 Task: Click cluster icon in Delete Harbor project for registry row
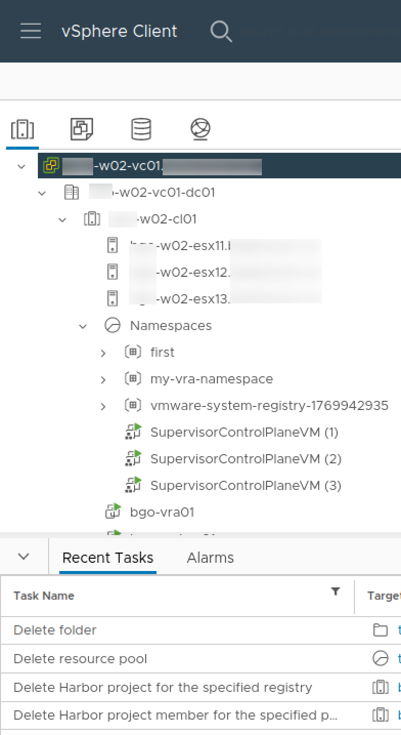(x=381, y=687)
